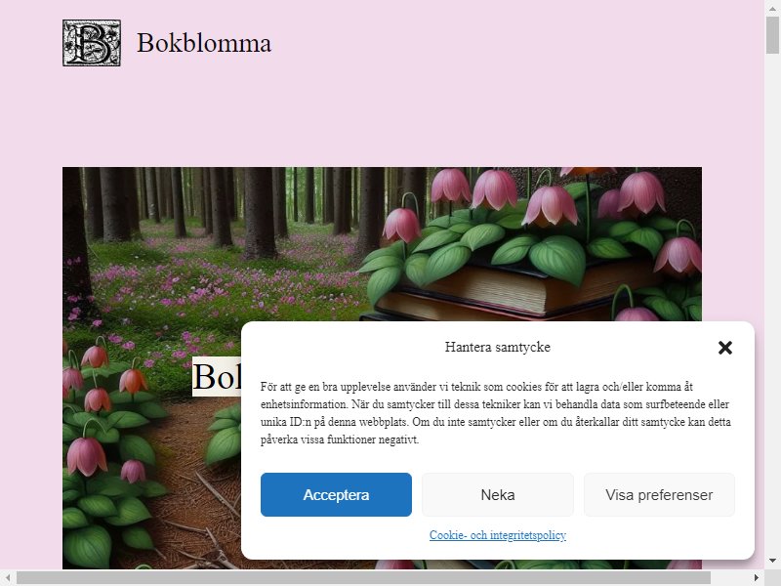Image resolution: width=781 pixels, height=586 pixels.
Task: Accept cookies with the Acceptera button
Action: tap(336, 495)
